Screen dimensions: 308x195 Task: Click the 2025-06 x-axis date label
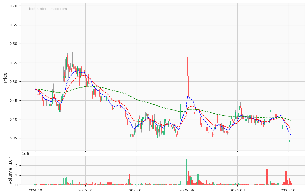click(187, 190)
